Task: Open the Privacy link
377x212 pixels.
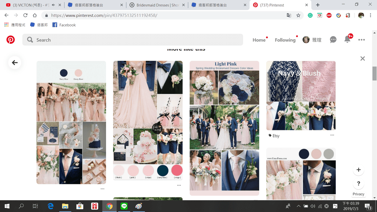Action: point(358,194)
